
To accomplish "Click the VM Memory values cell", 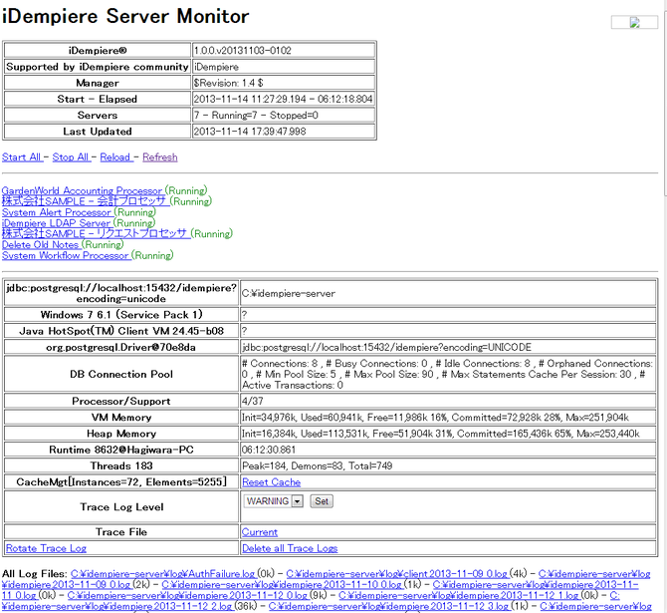I will click(448, 417).
